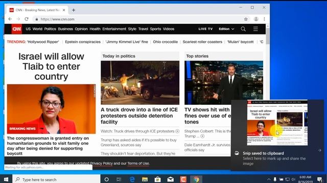Open Mail app from taskbar
Screen dimensions: 327x183
coord(171,179)
